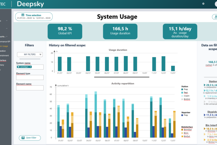Open the Replenishment sidebar item
The image size is (217, 145).
(x=4, y=55)
